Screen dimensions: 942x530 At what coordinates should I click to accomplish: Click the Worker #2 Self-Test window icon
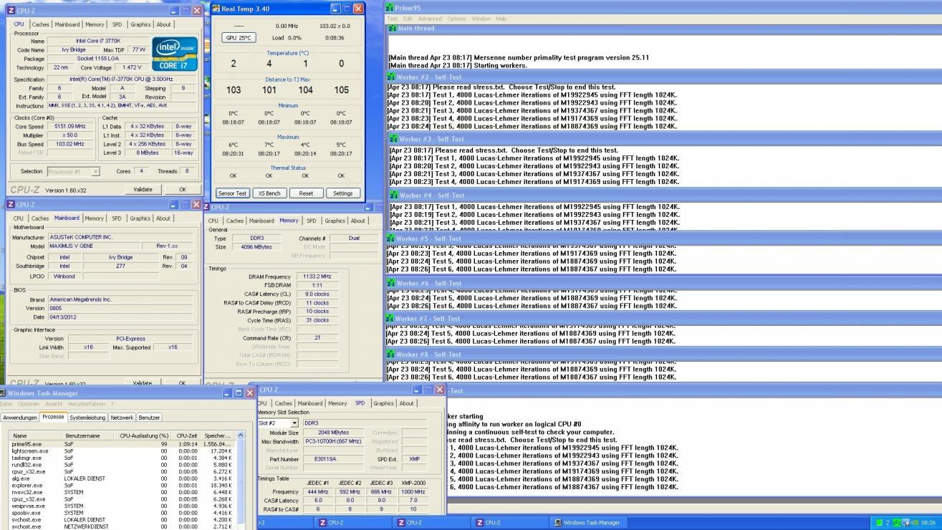[391, 77]
